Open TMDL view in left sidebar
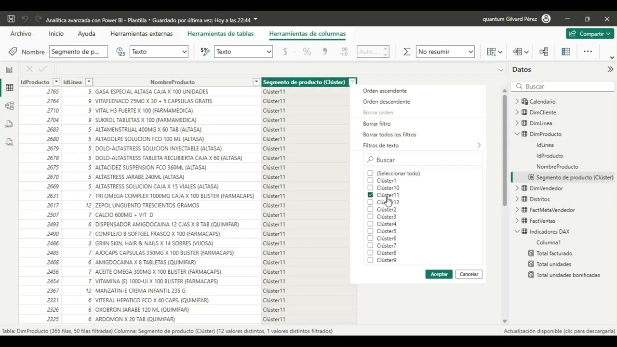The width and height of the screenshot is (617, 347). pyautogui.click(x=9, y=142)
